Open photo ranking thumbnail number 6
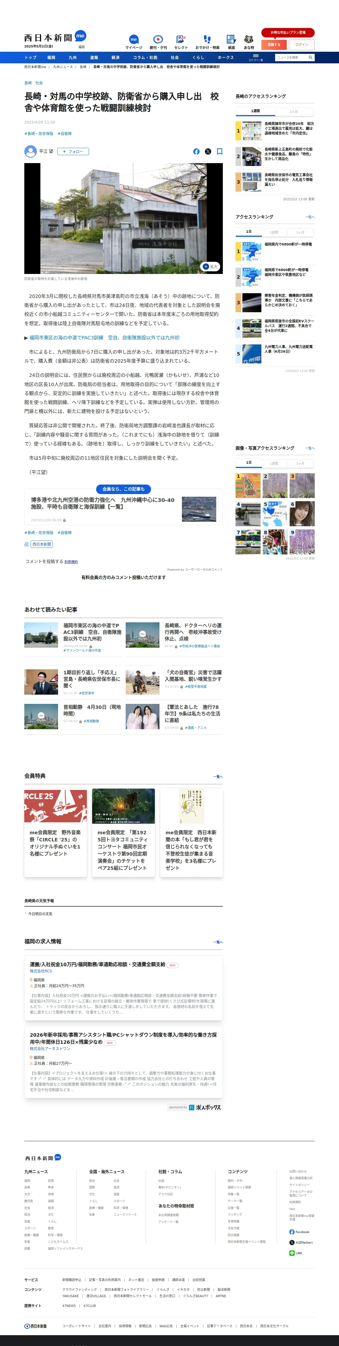 point(302,514)
